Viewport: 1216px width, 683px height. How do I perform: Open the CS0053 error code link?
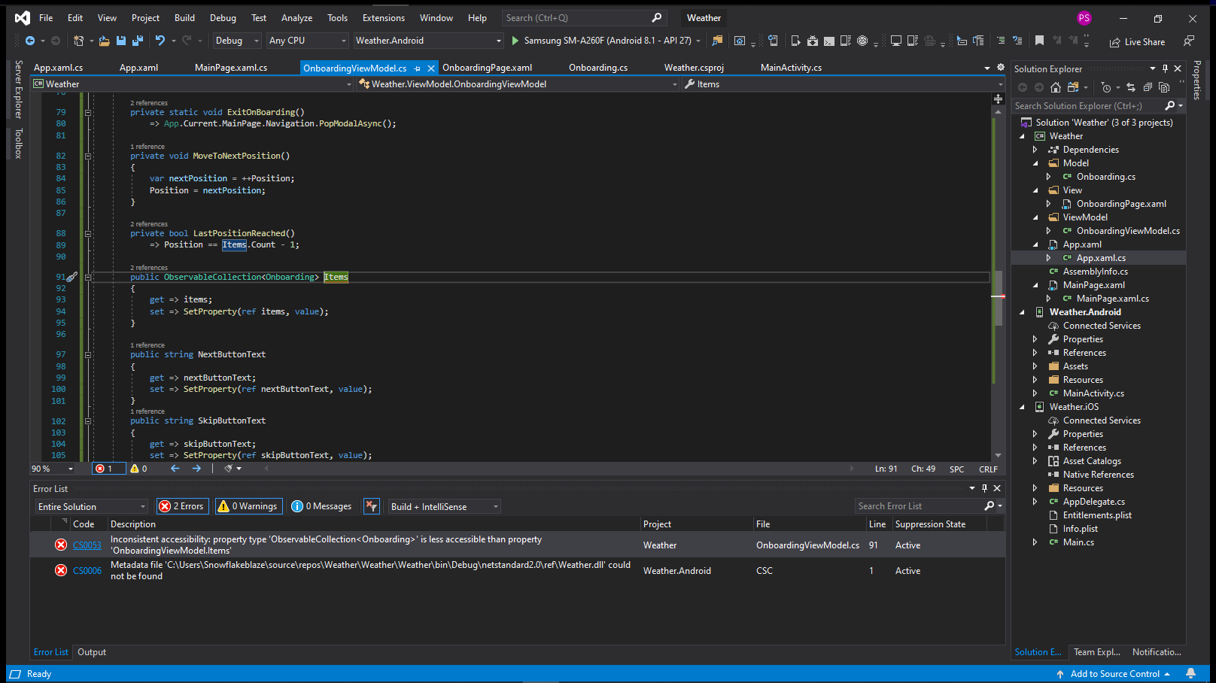[x=87, y=545]
